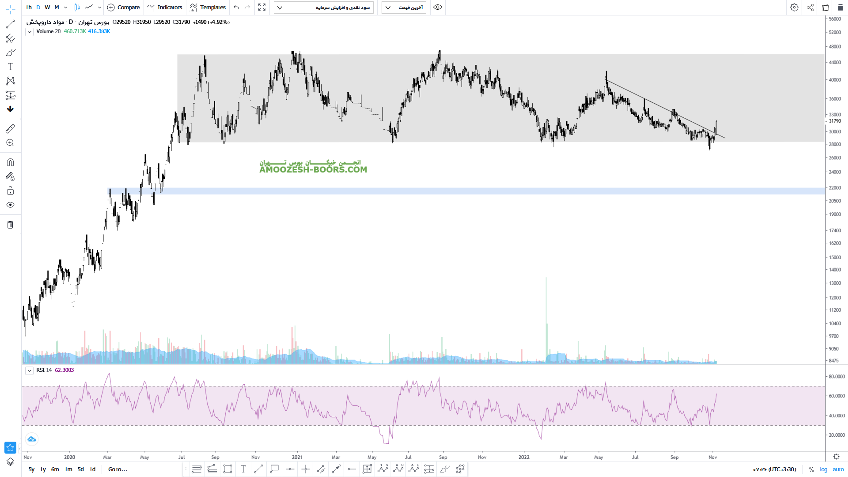Open chart settings gear icon
The width and height of the screenshot is (848, 477).
[794, 8]
